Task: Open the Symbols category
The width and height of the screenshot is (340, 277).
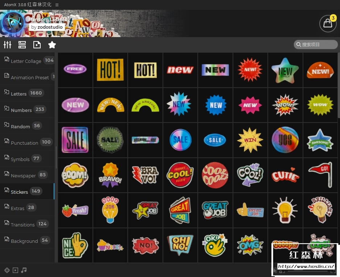Action: (27, 158)
